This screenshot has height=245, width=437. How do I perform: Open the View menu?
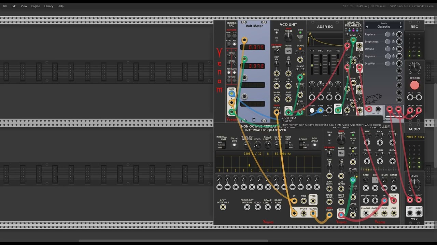24,6
